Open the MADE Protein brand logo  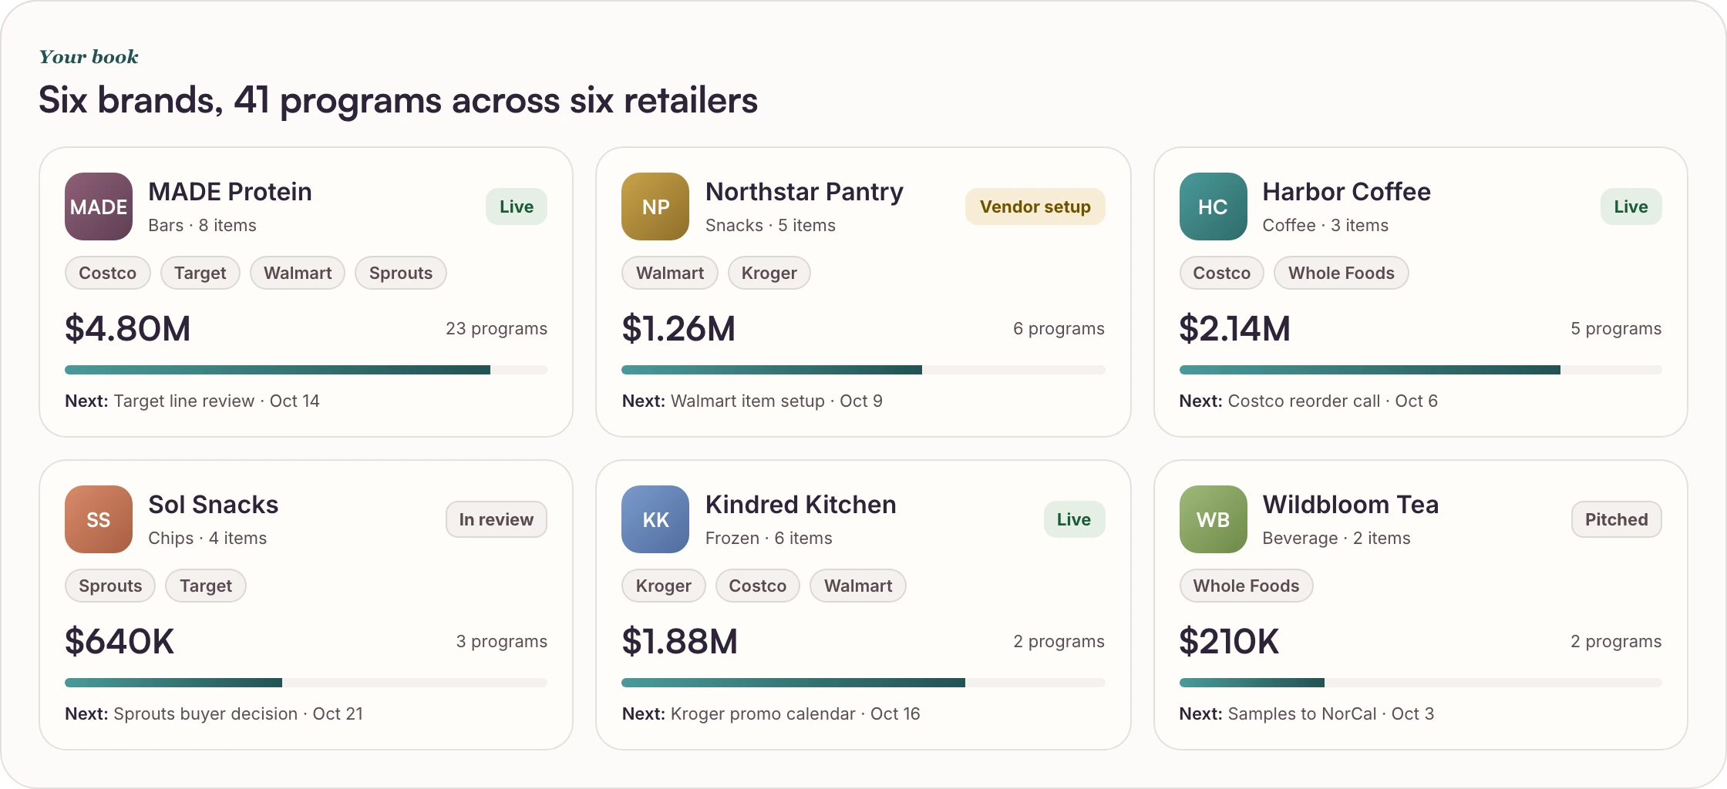click(x=99, y=206)
